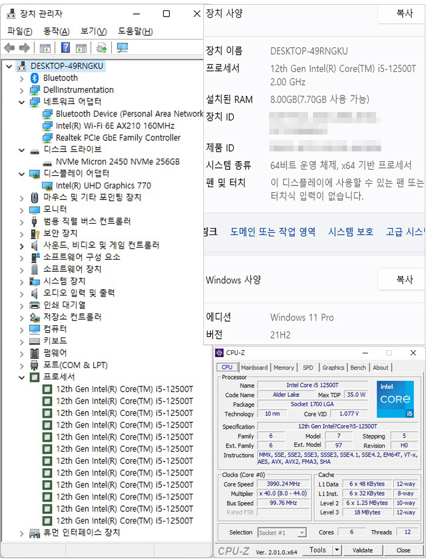The height and width of the screenshot is (560, 426).
Task: Collapse the disk drives (디스크 드라이브) category
Action: [x=22, y=150]
